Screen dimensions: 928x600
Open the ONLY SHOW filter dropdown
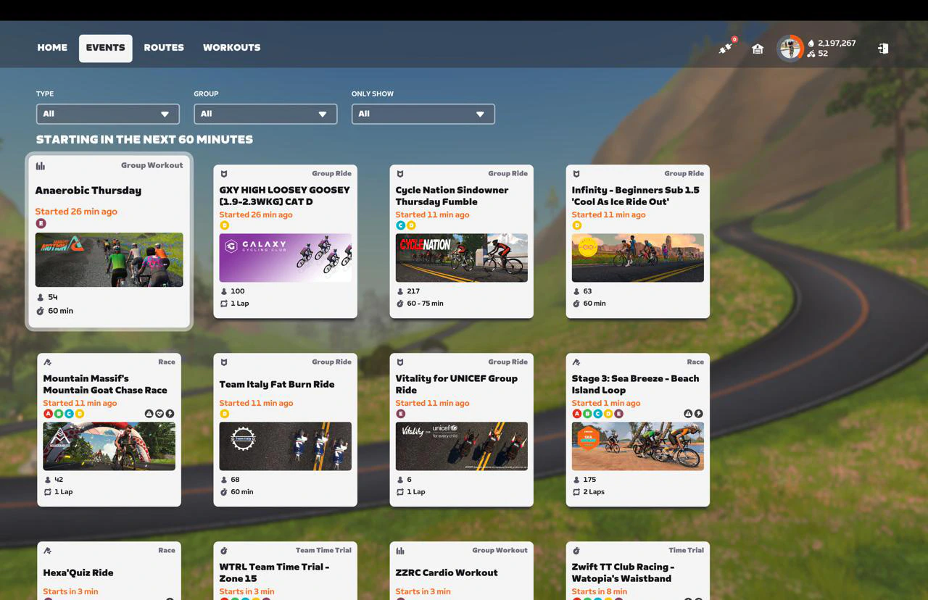pos(423,114)
